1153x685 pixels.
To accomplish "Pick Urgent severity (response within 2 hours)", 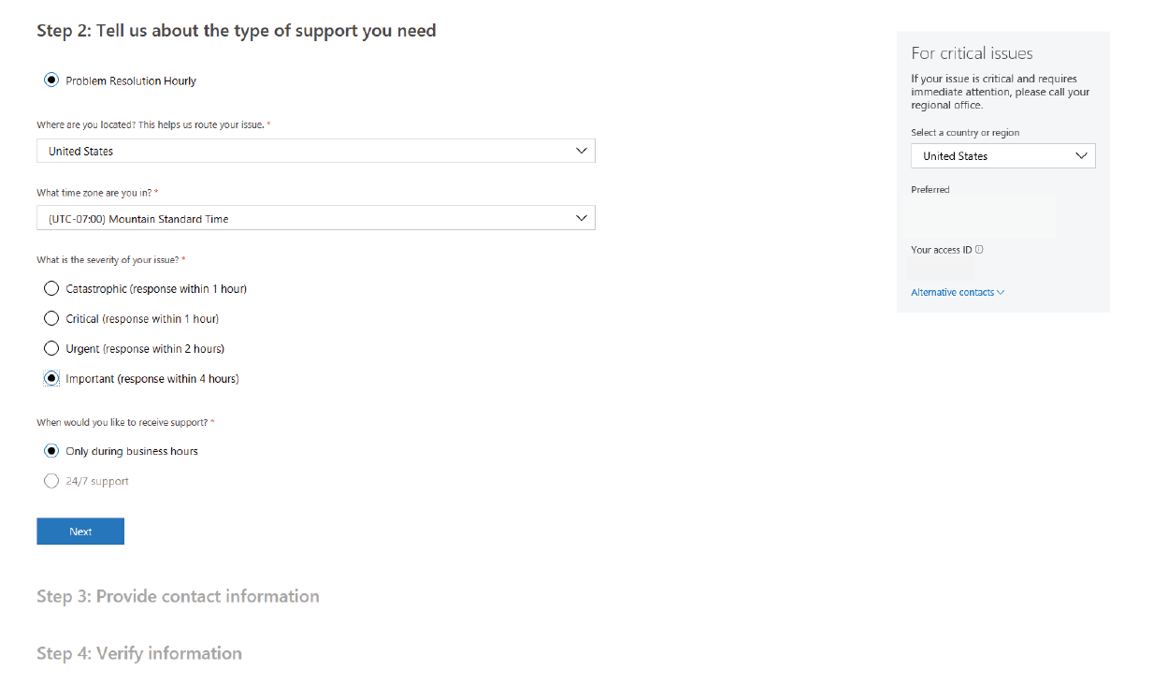I will 52,349.
